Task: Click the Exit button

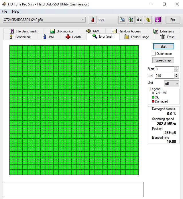Action: tap(173, 20)
